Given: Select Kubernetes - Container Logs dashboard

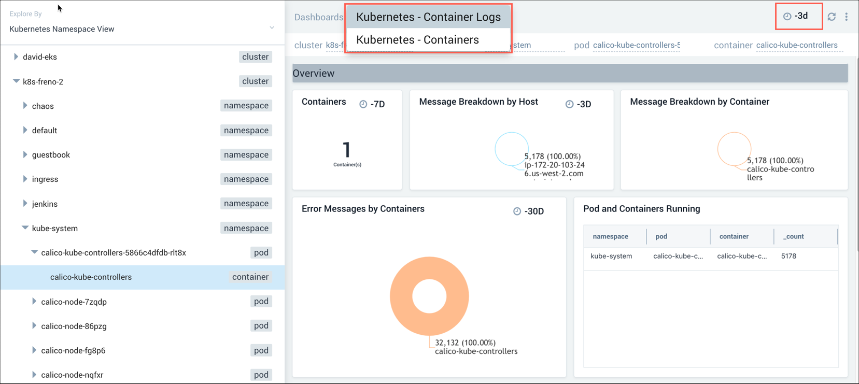Looking at the screenshot, I should (x=428, y=17).
